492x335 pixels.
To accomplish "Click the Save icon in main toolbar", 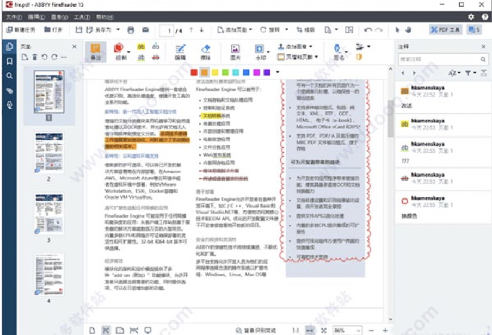I will pyautogui.click(x=78, y=30).
